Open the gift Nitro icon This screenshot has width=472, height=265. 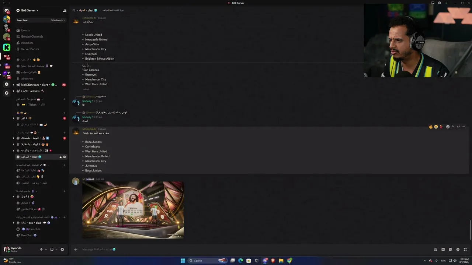(436, 249)
